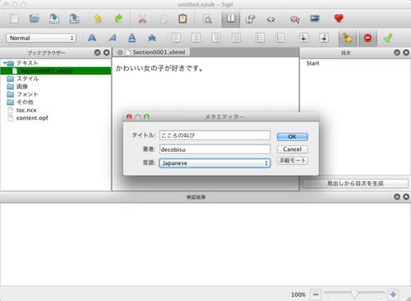Center align the text

(196, 38)
